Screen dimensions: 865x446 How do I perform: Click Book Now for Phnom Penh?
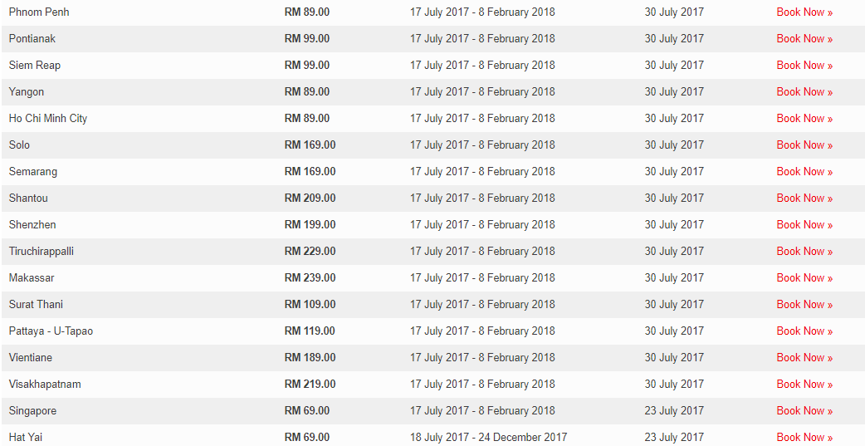[x=804, y=12]
